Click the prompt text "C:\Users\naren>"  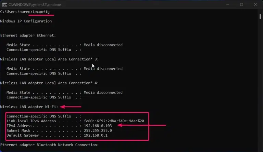tap(16, 12)
